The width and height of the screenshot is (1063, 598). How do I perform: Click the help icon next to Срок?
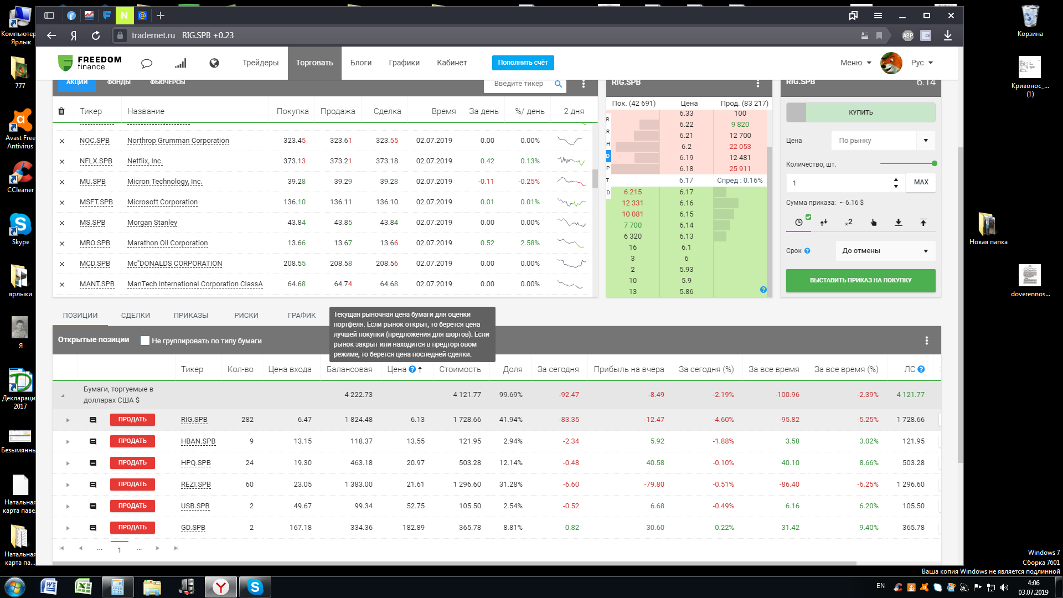click(807, 251)
